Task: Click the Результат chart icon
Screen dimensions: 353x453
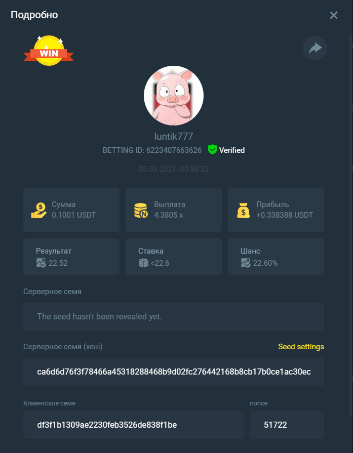Action: 41,263
